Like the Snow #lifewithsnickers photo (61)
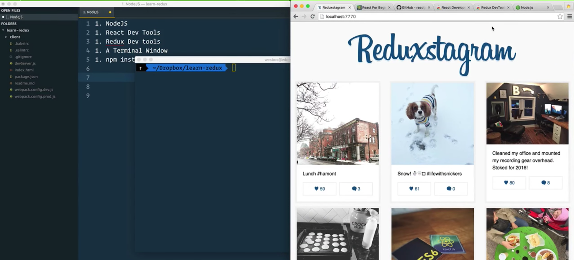This screenshot has height=260, width=574. (414, 189)
